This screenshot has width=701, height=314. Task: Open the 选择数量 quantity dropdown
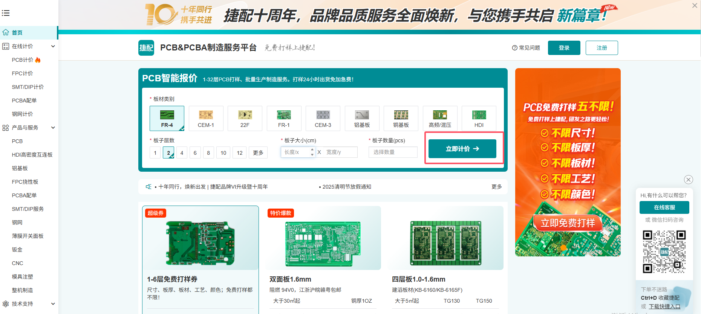tap(393, 152)
